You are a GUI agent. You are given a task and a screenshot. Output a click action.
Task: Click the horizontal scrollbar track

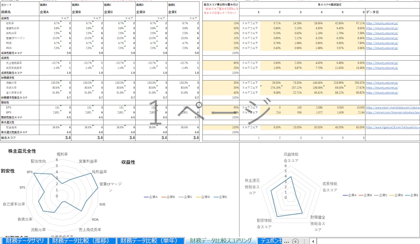pyautogui.click(x=368, y=241)
